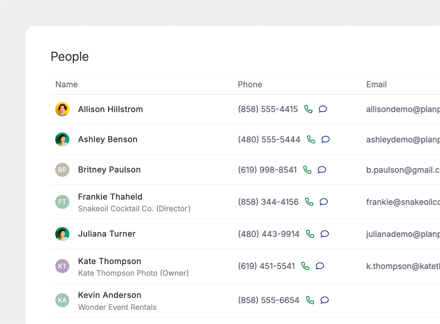Message Allison Hillstrom via the chat bubble icon
This screenshot has width=440, height=324.
323,109
